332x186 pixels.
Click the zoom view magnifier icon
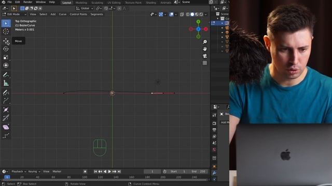(205, 42)
